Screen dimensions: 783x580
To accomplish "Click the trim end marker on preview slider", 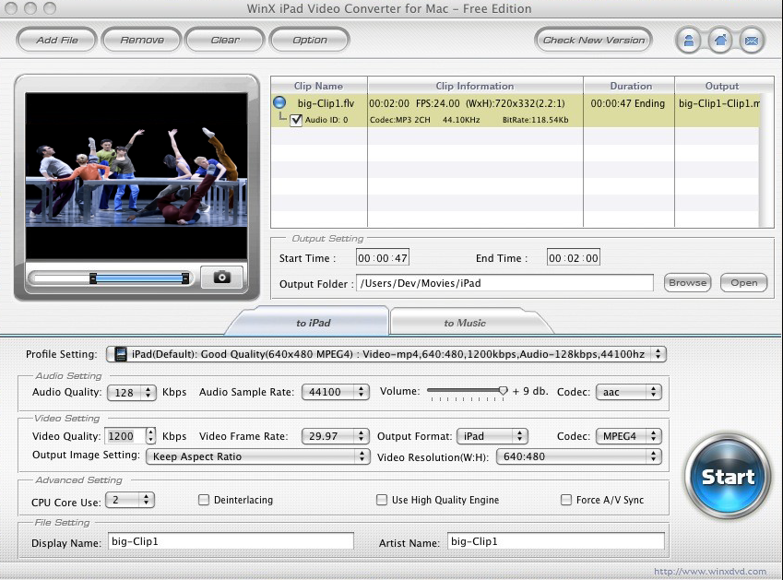I will [185, 278].
